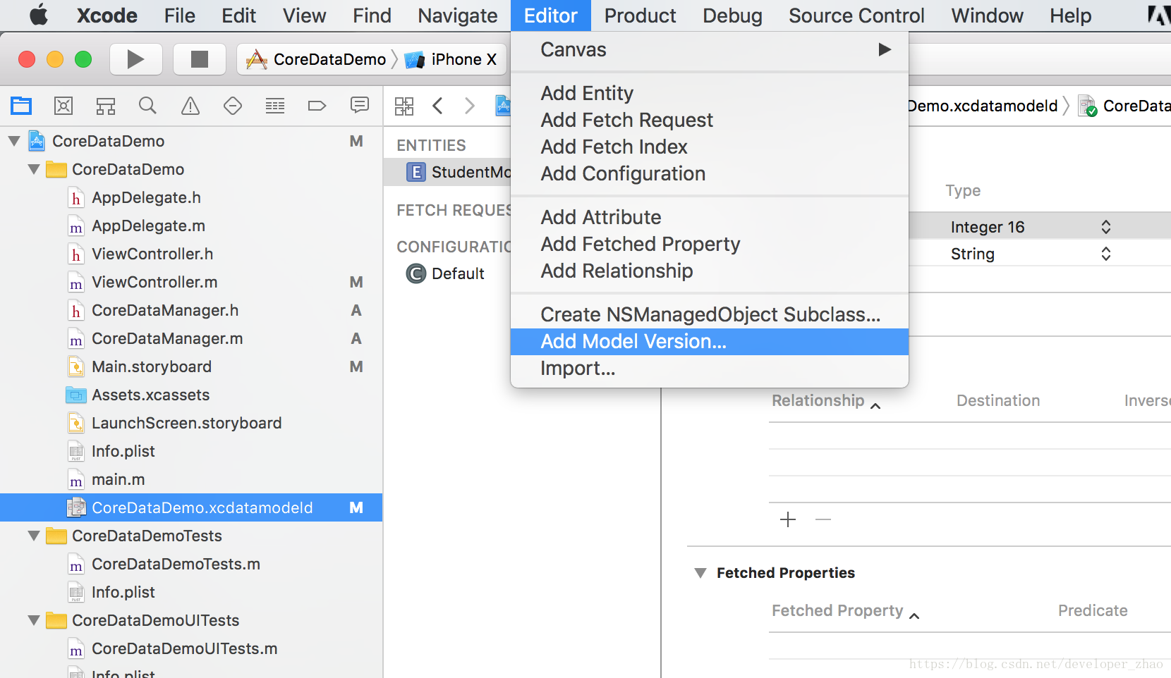The width and height of the screenshot is (1171, 678).
Task: Collapse the Fetched Properties section
Action: click(x=700, y=573)
